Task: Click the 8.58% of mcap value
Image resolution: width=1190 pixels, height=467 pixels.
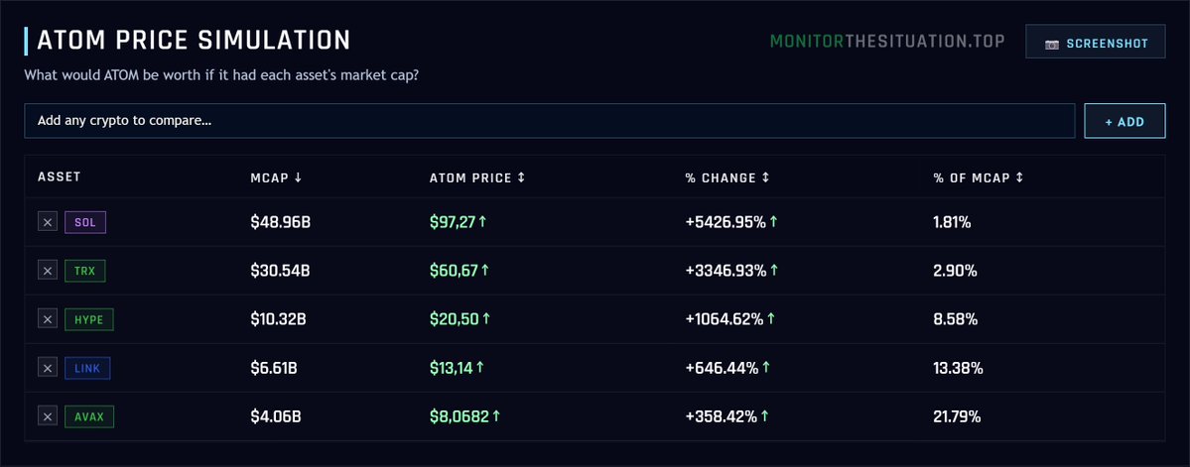Action: point(955,319)
